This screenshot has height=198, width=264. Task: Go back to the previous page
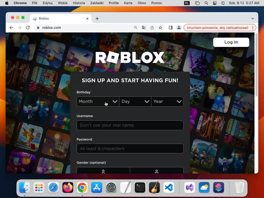coord(11,28)
